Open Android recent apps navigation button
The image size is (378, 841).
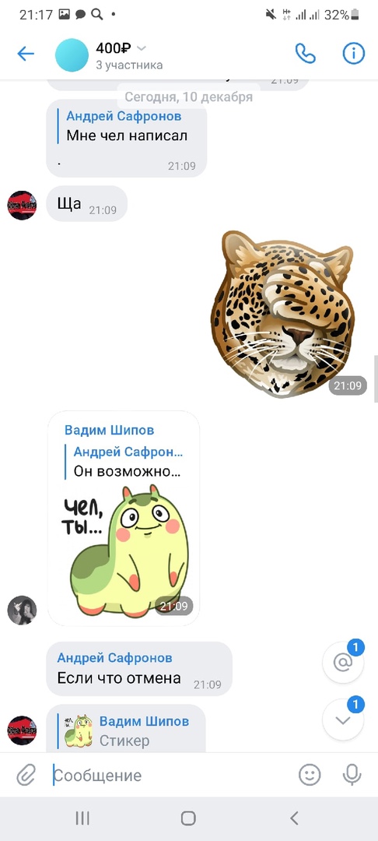[82, 818]
